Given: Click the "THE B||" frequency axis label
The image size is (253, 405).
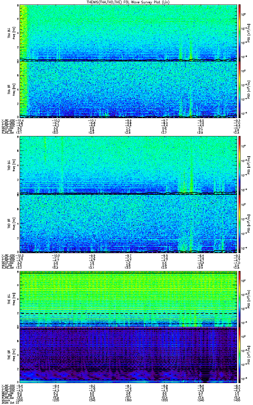Looking at the screenshot, I should 12,355.
